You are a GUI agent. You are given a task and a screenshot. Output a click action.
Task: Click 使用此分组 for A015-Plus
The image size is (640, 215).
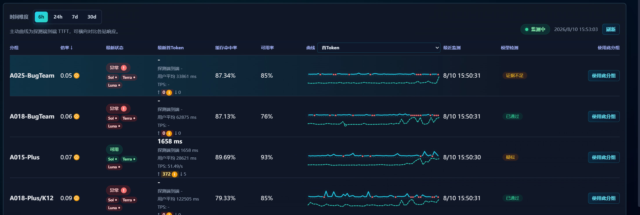[x=603, y=157]
